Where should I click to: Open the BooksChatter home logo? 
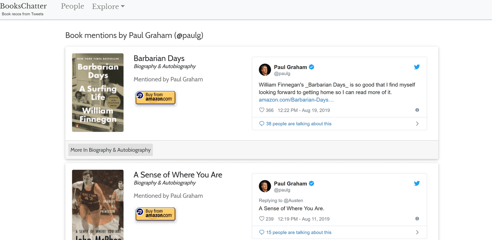coord(23,6)
